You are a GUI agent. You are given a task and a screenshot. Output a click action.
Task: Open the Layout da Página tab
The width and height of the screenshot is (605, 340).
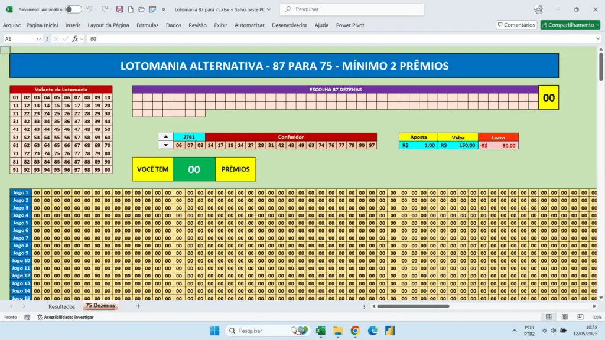[109, 25]
